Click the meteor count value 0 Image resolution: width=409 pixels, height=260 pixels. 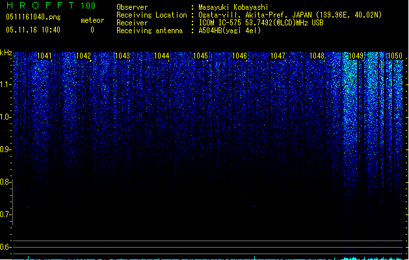pyautogui.click(x=92, y=30)
